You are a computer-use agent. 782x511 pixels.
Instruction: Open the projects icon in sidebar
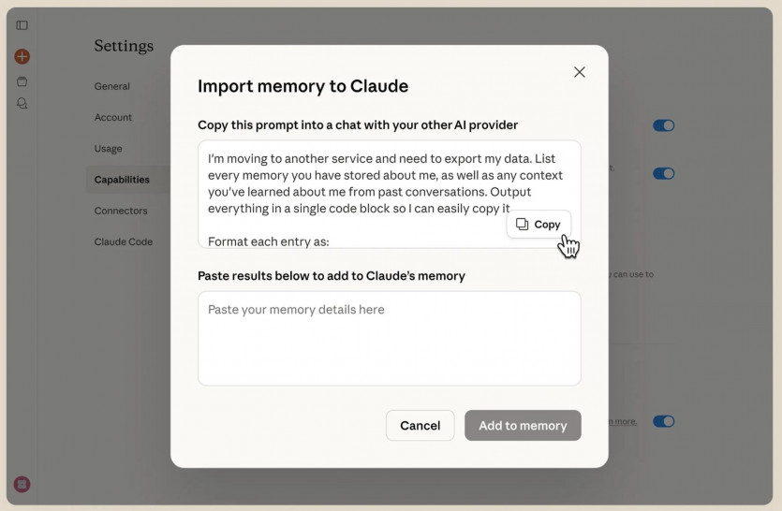(22, 81)
